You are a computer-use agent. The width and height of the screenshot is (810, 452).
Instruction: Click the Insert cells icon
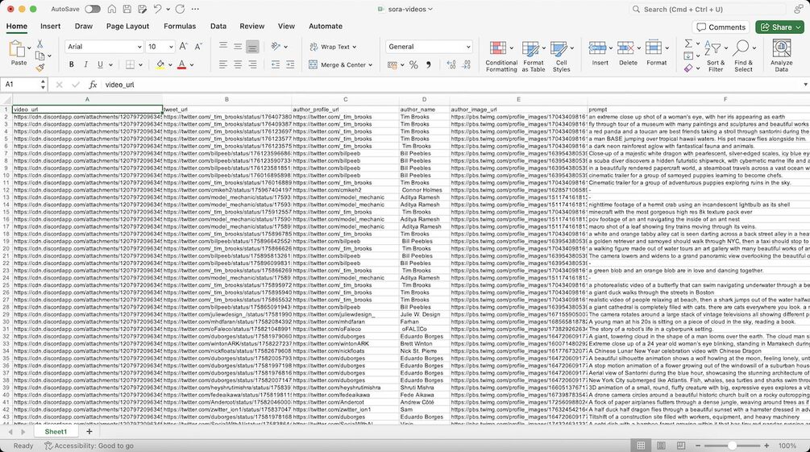coord(597,48)
